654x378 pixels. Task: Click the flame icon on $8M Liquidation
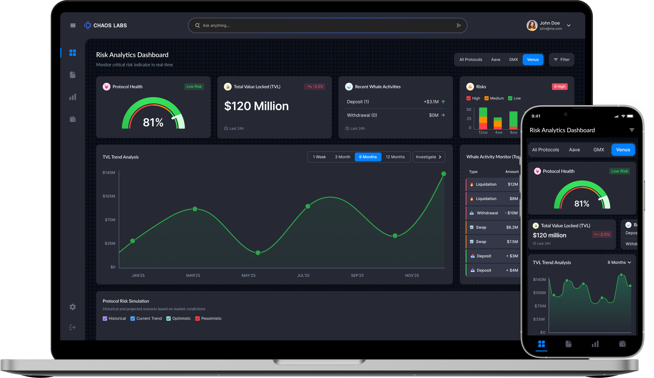472,199
